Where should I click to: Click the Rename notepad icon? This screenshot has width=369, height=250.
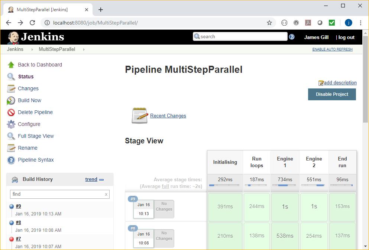[11, 148]
